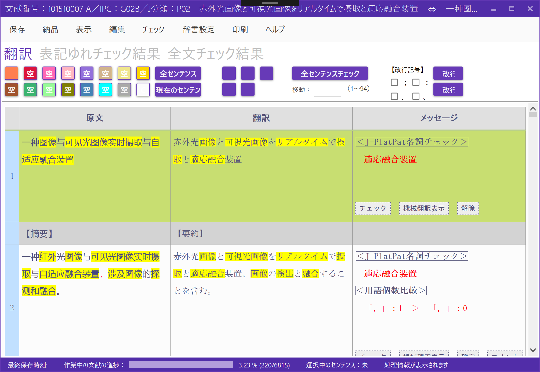Pick the cyan 空 swatch
This screenshot has width=540, height=372.
click(x=106, y=90)
